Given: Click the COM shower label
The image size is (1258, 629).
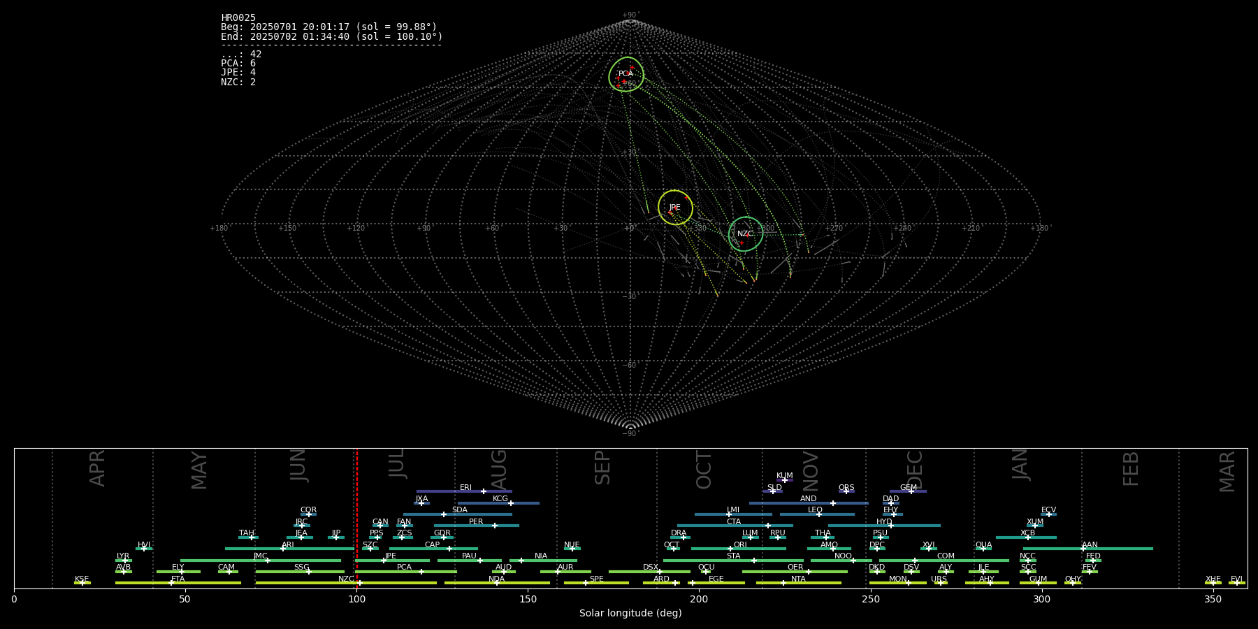Looking at the screenshot, I should [946, 556].
